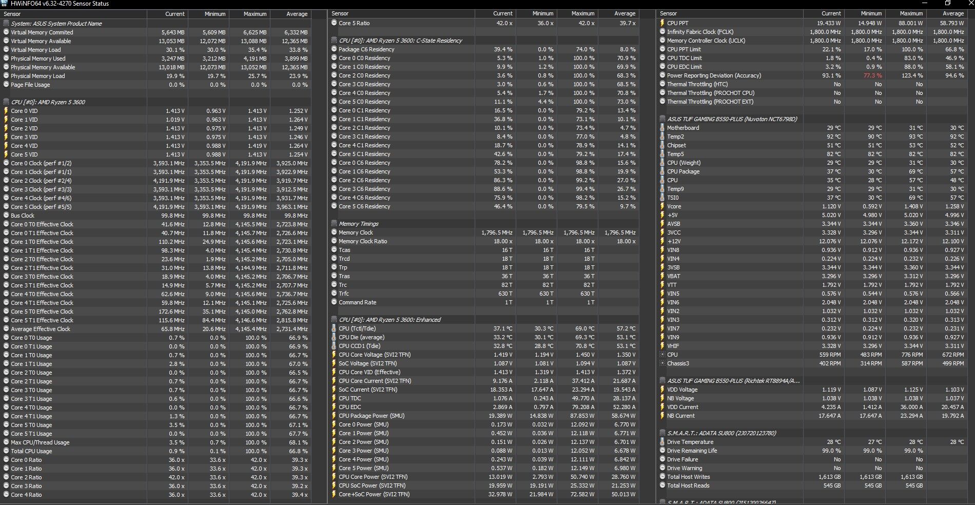
Task: Click the round icon beside Thermal Throttling (HTC)
Action: click(662, 84)
